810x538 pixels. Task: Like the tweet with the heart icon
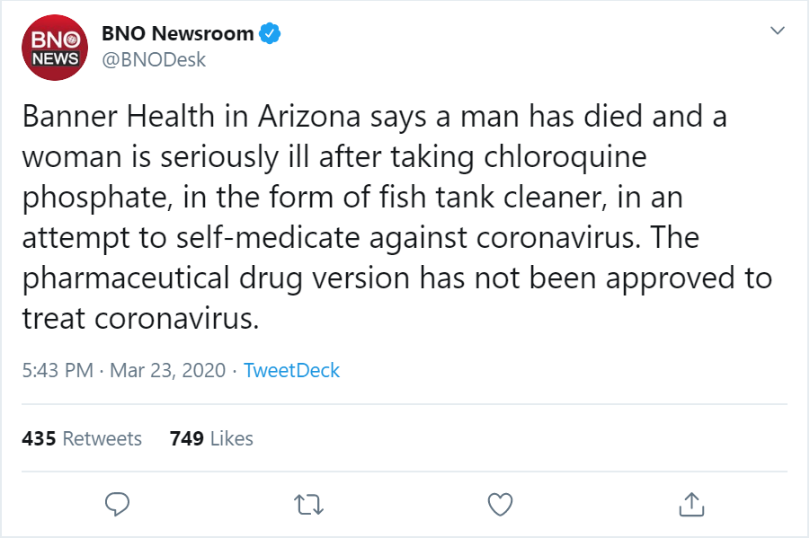(x=500, y=505)
